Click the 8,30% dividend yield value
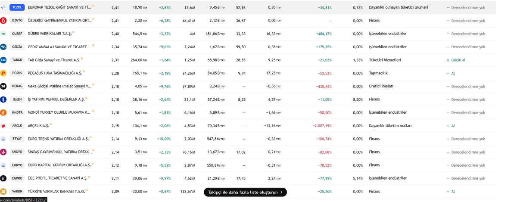Screen dimensions: 517x202 (x=358, y=99)
